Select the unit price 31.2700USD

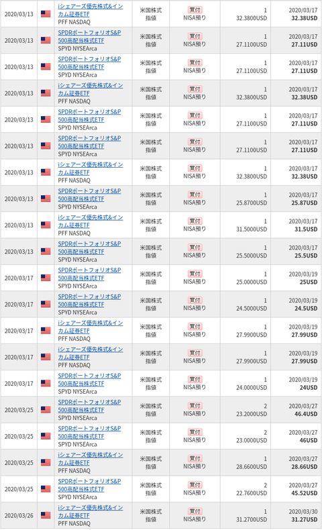[x=252, y=519]
